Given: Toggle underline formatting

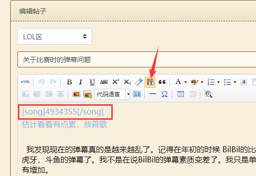Looking at the screenshot, I should (x=92, y=82).
